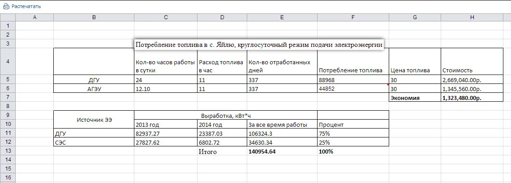Click cell '1,323,480.00р.'
Screen dimensions: 511x183
pos(472,97)
